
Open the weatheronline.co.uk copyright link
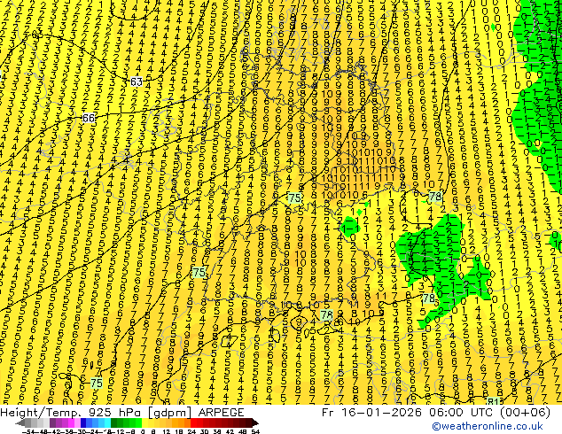pos(488,426)
